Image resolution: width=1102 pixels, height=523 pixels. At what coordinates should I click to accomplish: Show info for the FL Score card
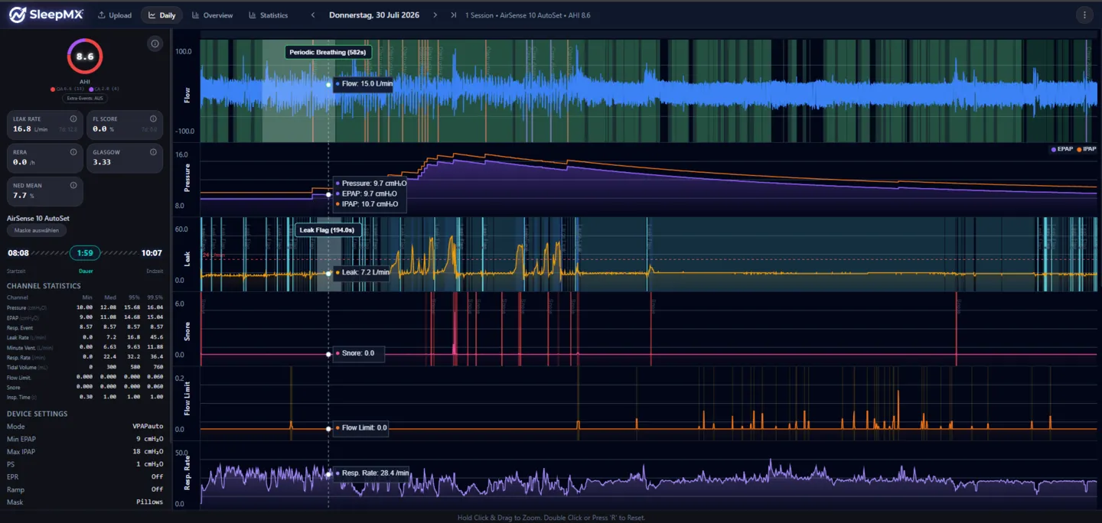(x=153, y=119)
